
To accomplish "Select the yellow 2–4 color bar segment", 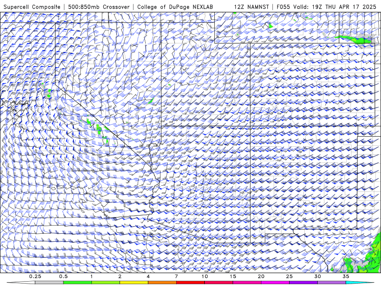I will [x=134, y=283].
